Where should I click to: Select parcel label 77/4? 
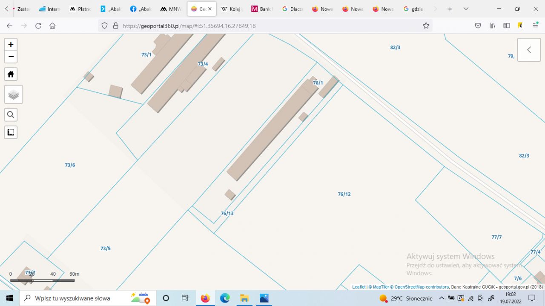tap(536, 252)
